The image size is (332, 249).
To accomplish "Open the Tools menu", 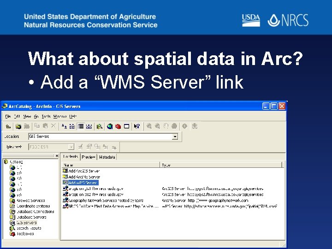I will coord(46,116).
